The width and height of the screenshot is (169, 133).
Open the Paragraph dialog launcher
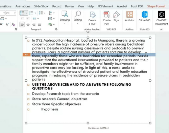pos(56,29)
